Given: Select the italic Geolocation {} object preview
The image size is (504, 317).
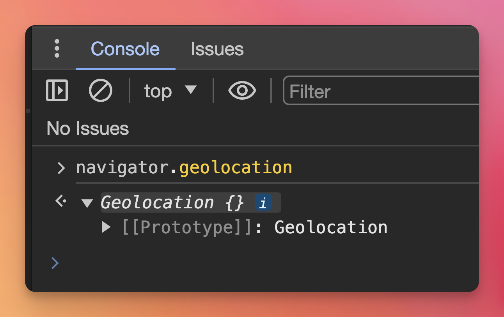Looking at the screenshot, I should 172,203.
